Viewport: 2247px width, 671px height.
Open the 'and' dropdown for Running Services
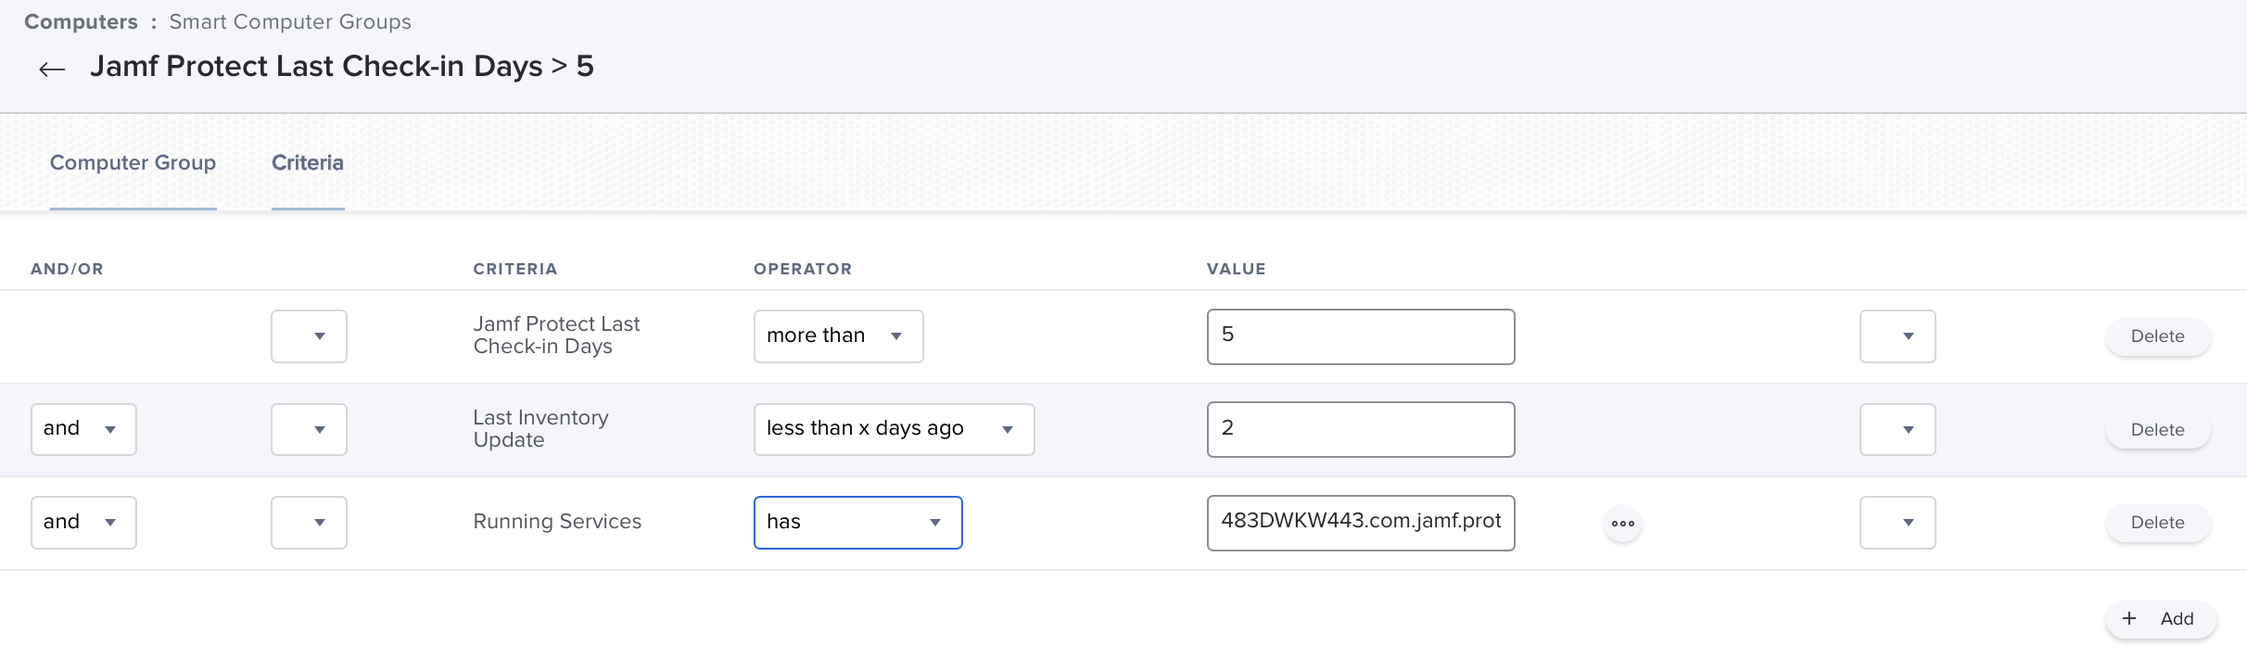83,523
